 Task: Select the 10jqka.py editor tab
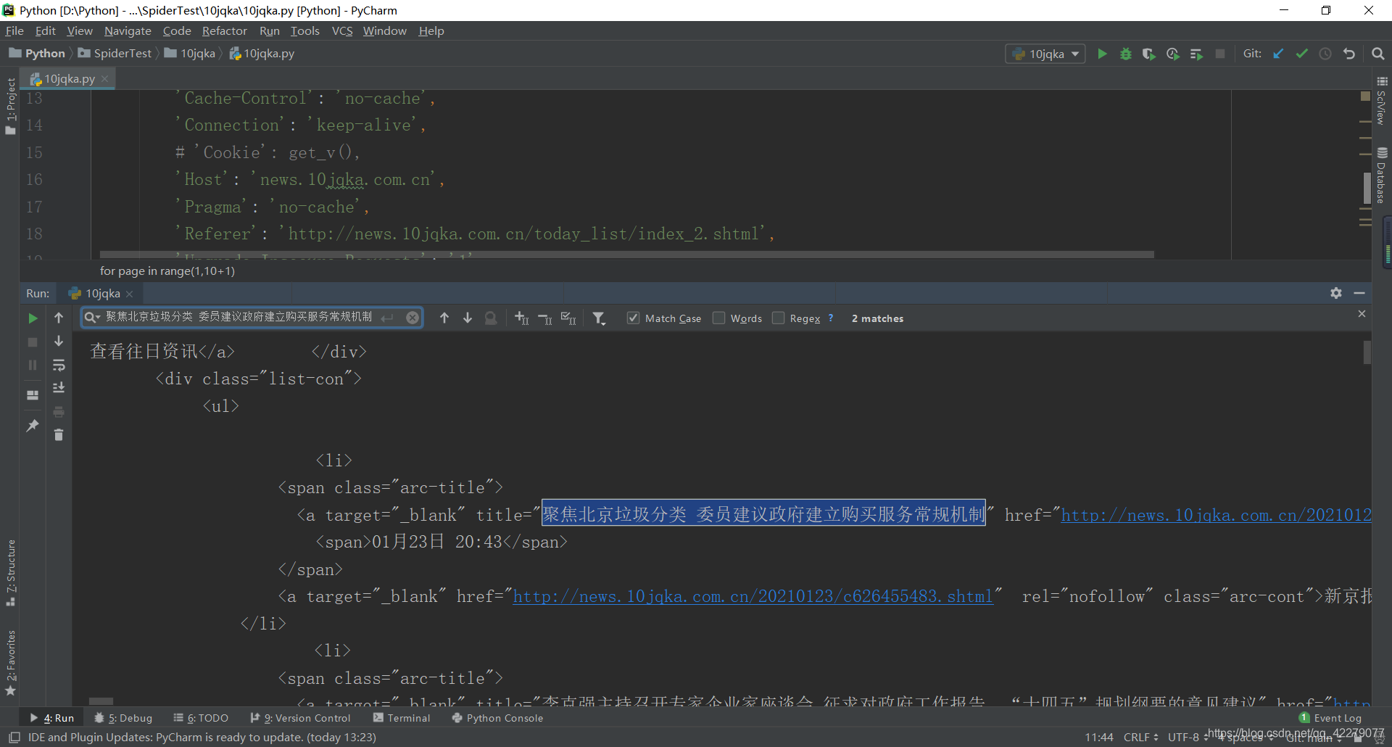point(68,78)
